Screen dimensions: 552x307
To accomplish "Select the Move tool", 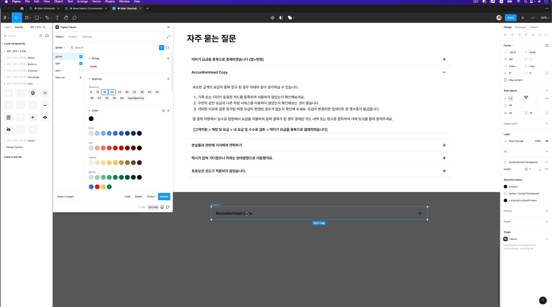I will [x=16, y=18].
